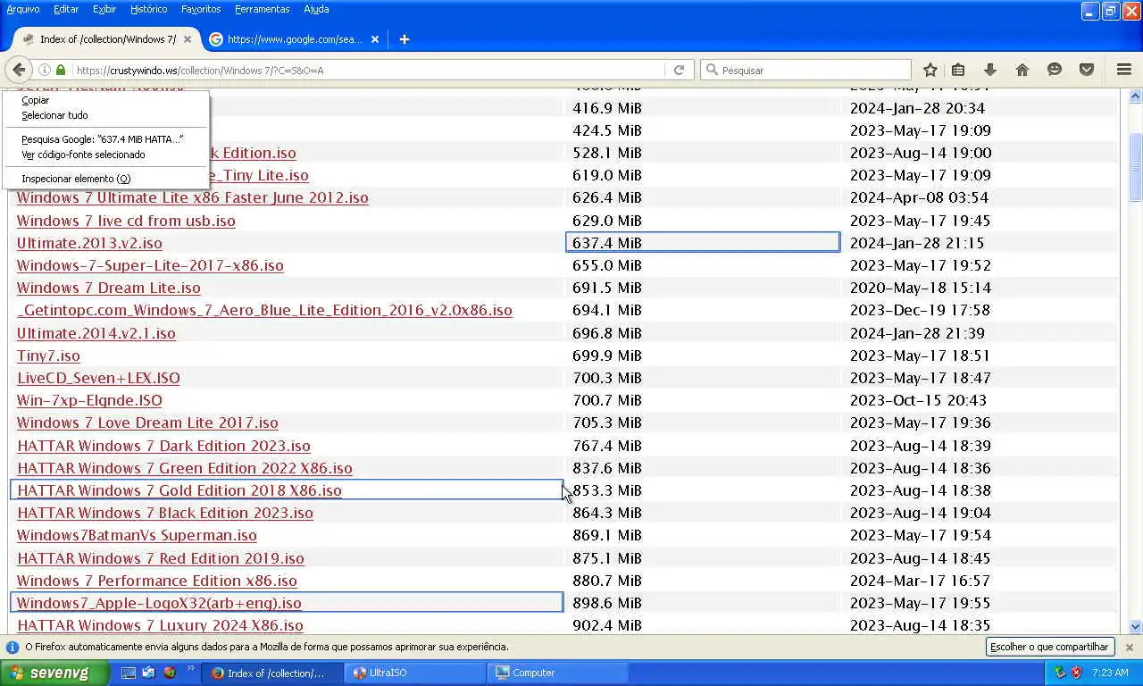Image resolution: width=1143 pixels, height=686 pixels.
Task: Choose Inspecionar elemento in context menu
Action: 105,179
